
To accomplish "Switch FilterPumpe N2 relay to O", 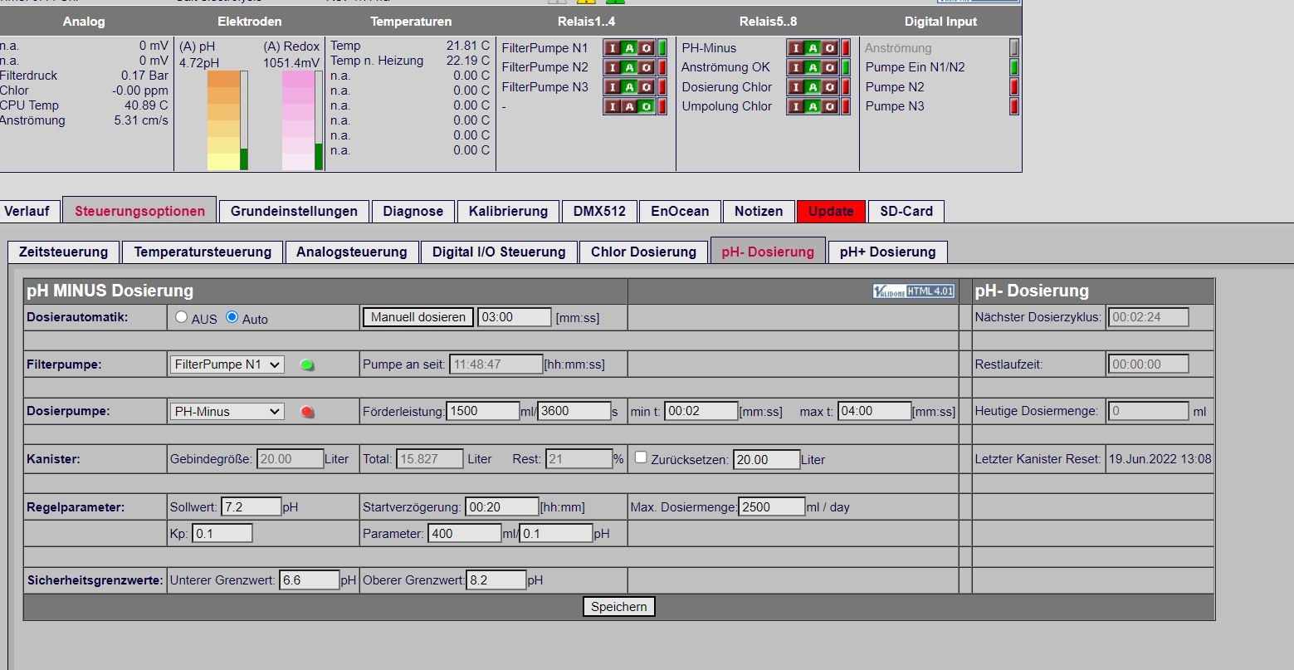I will click(x=647, y=67).
